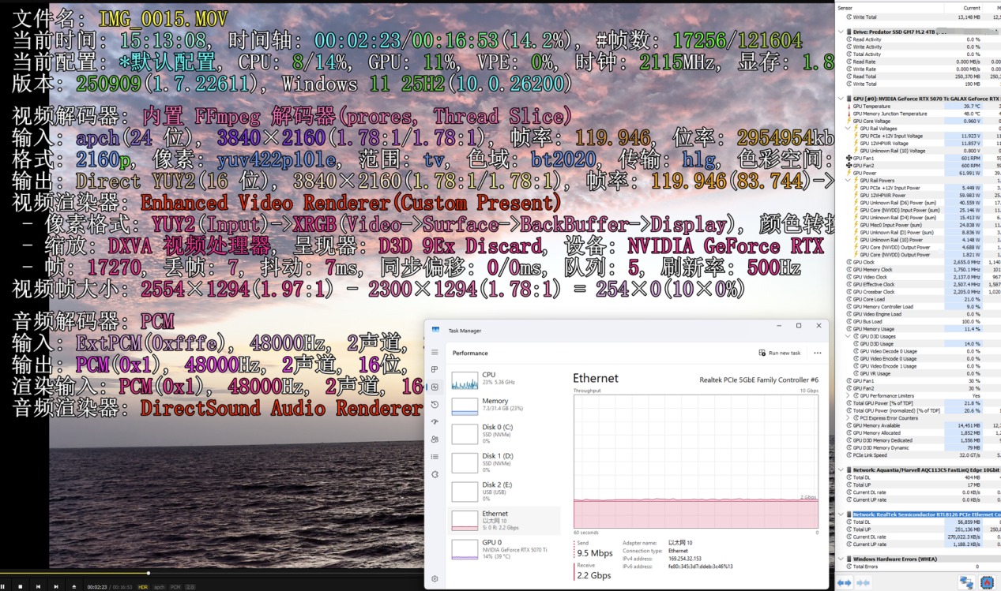Screen dimensions: 1001x591
Task: Select the GPU Clock sensor row
Action: 919,262
